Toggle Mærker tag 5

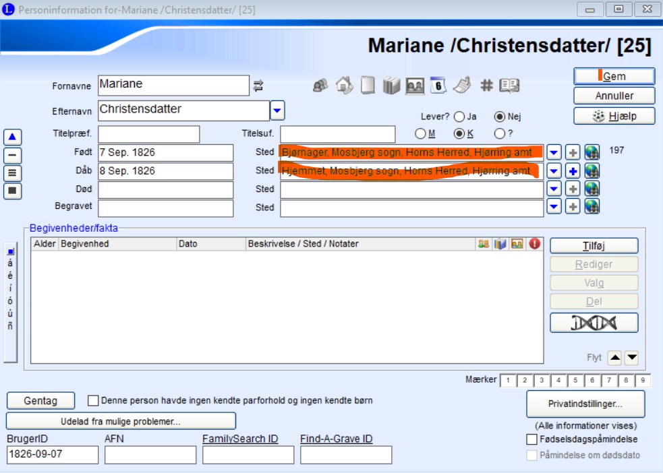575,381
